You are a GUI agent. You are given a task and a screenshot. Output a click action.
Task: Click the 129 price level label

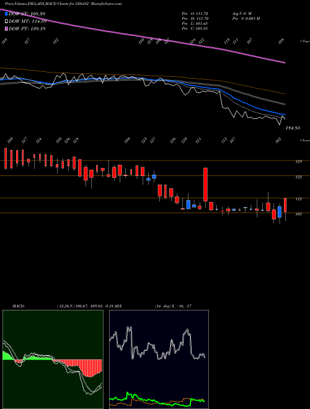299,162
